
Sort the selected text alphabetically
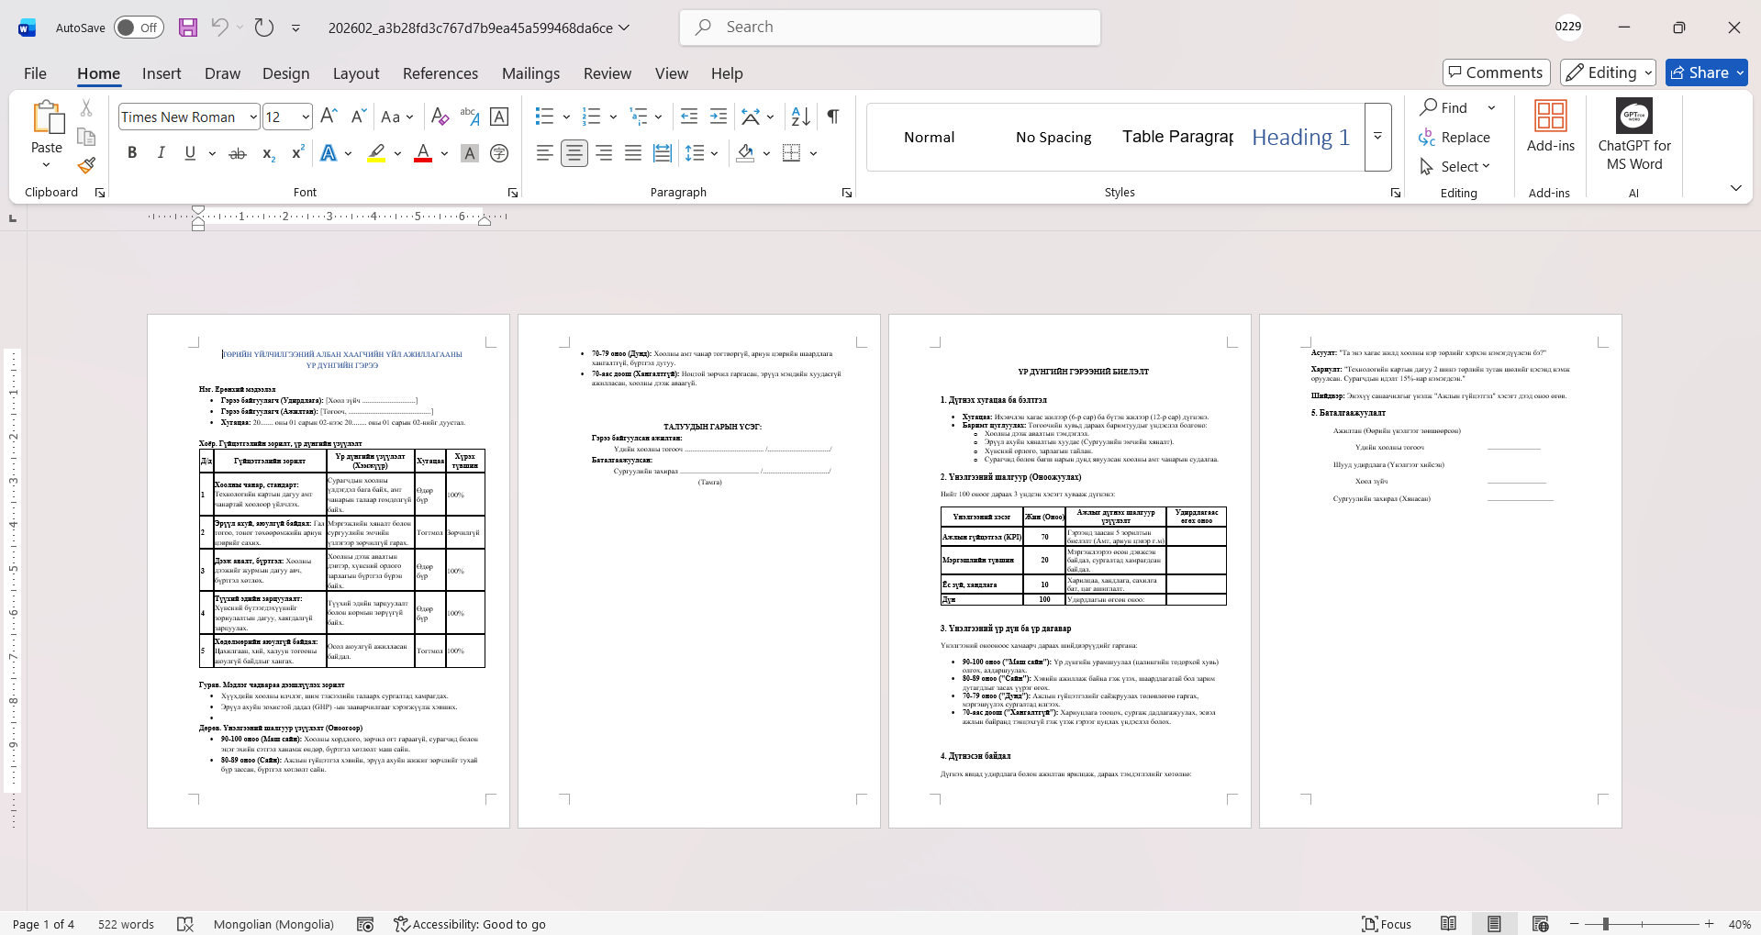pyautogui.click(x=800, y=117)
